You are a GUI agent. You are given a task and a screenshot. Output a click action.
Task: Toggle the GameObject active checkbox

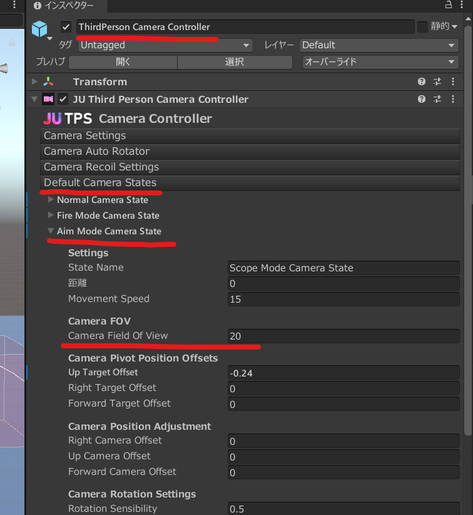point(66,27)
